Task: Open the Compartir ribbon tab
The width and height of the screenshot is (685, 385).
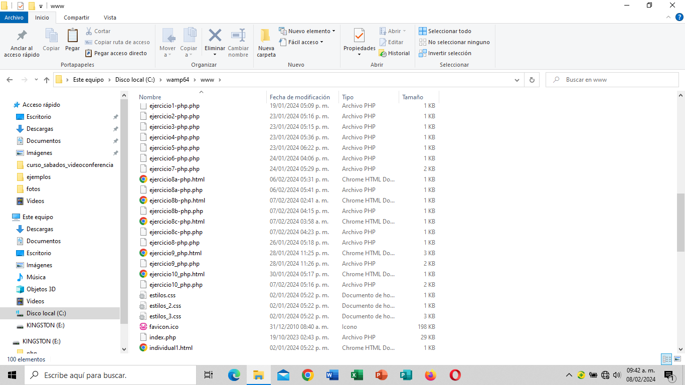Action: pos(76,18)
